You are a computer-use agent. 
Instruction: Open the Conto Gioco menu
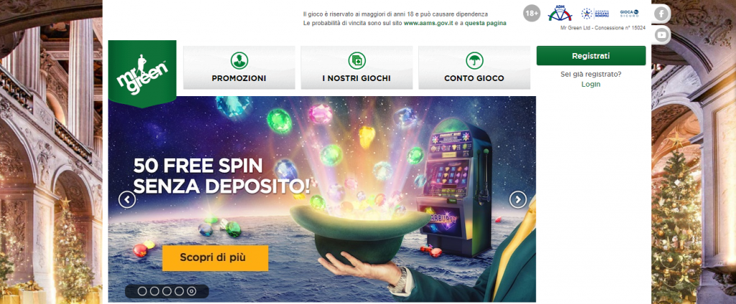point(474,67)
